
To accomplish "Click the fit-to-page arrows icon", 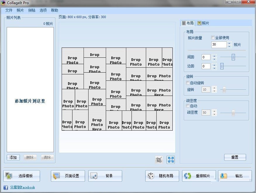I will coord(170,159).
